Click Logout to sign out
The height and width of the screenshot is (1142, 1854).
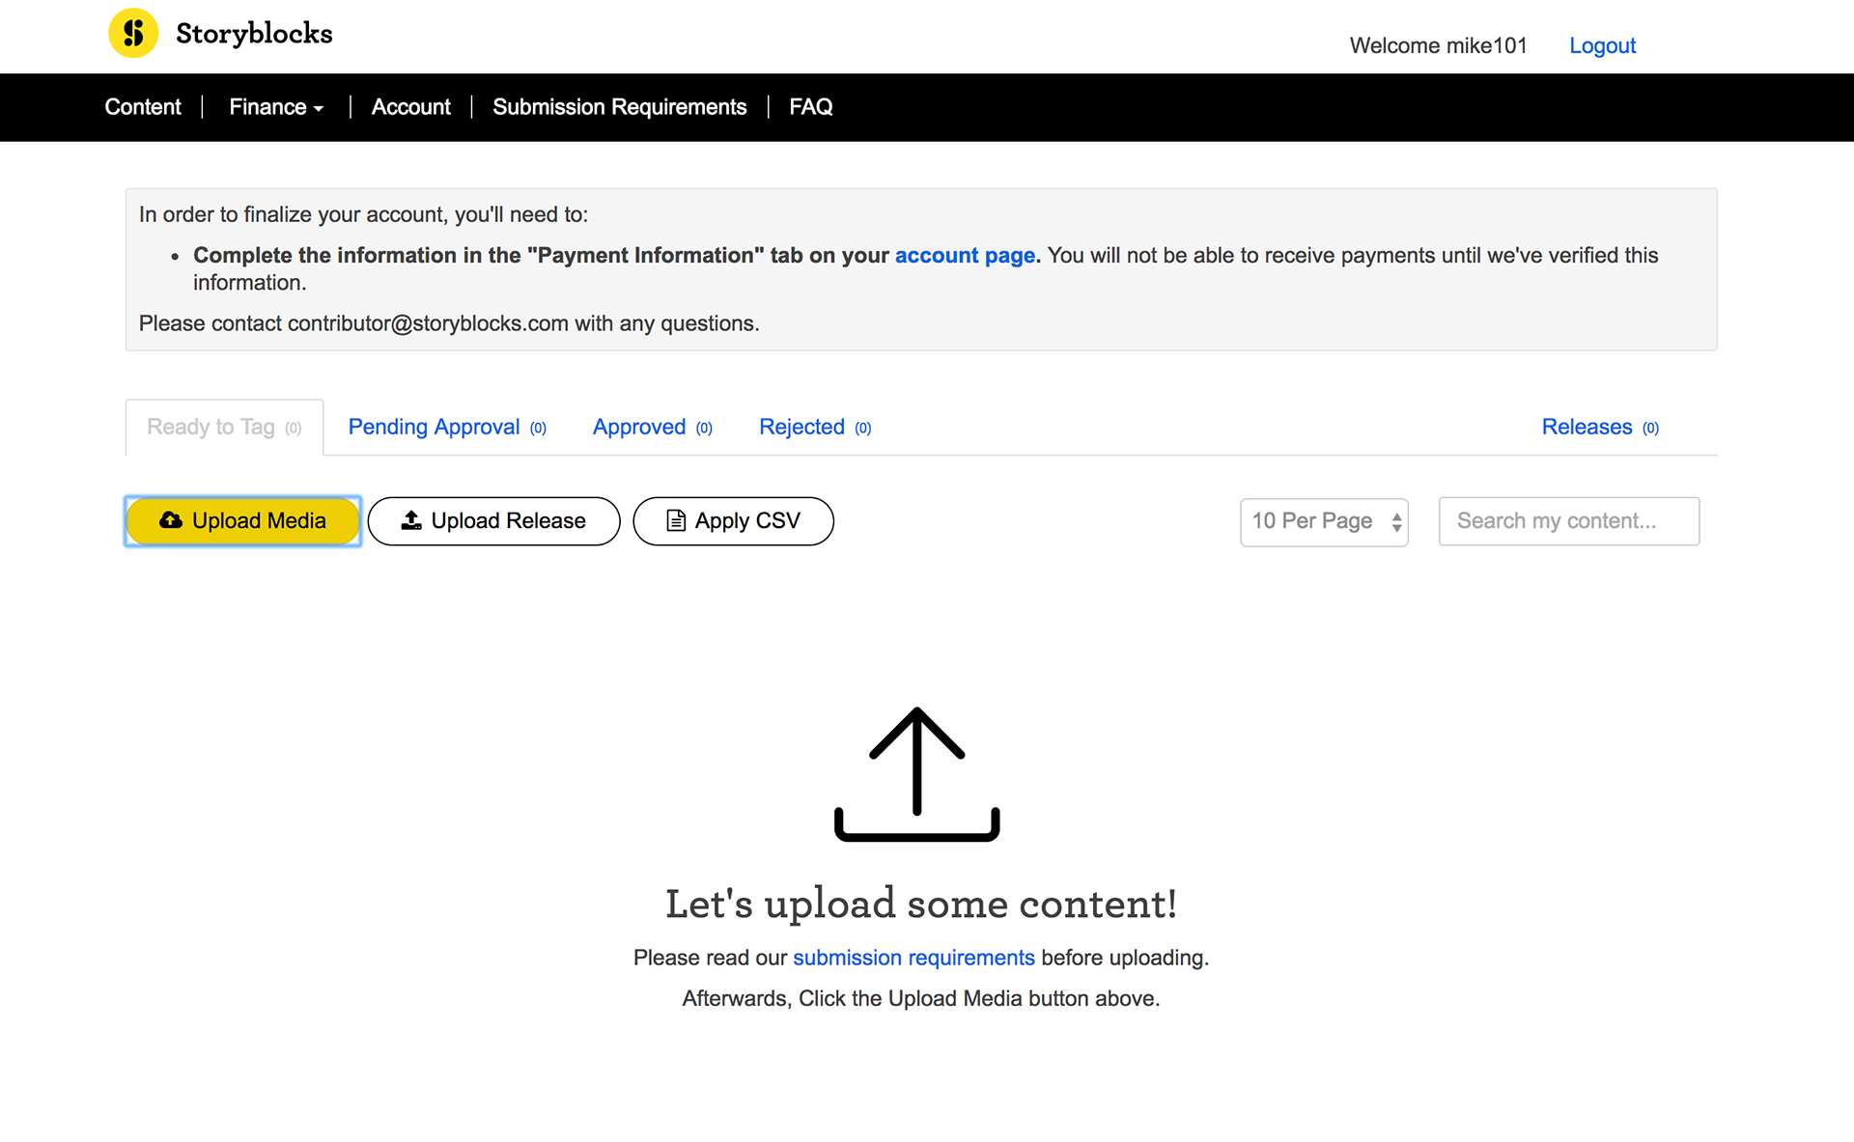click(1602, 45)
